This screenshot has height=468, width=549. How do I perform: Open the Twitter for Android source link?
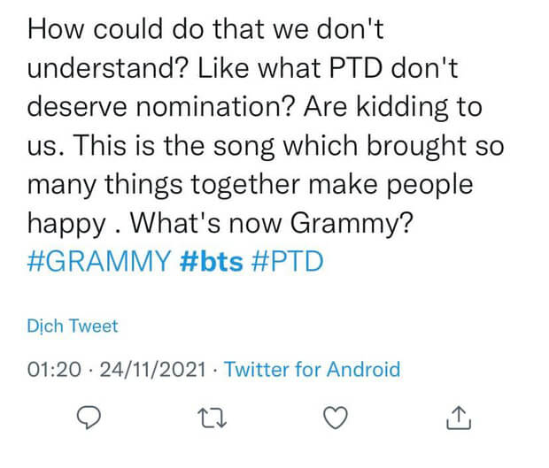(x=312, y=370)
